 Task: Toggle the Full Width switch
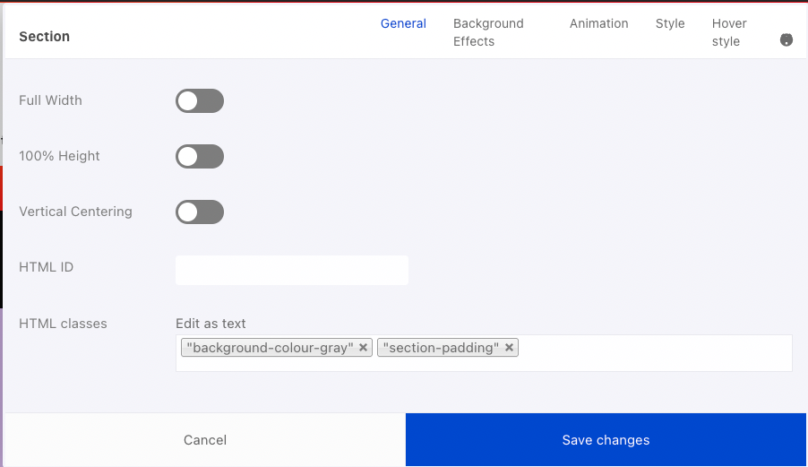[x=200, y=100]
